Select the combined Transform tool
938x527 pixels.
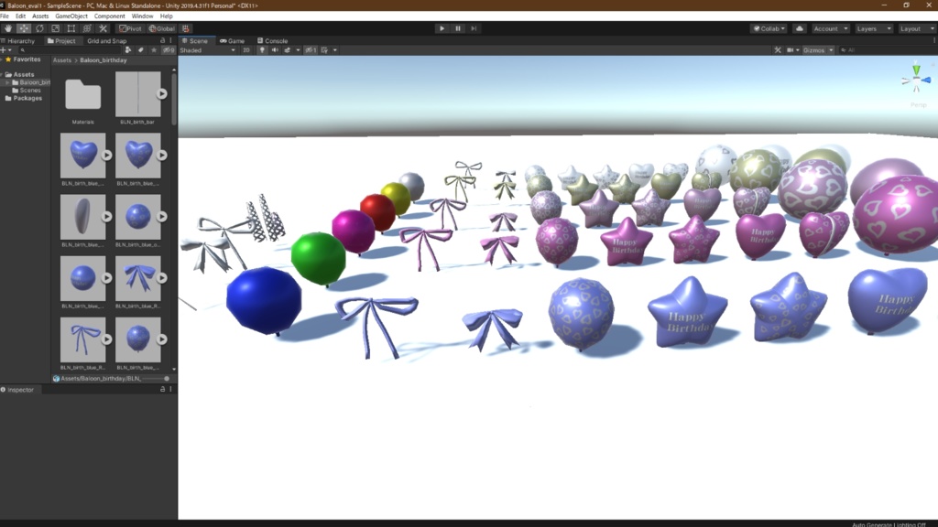pos(87,28)
